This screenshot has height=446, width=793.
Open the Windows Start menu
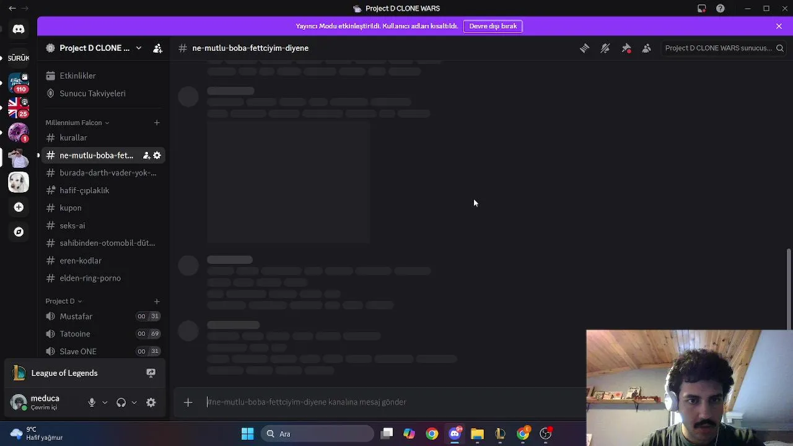247,434
